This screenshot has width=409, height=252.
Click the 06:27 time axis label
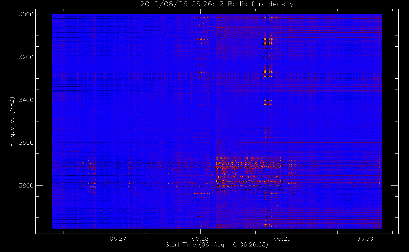tap(118, 239)
